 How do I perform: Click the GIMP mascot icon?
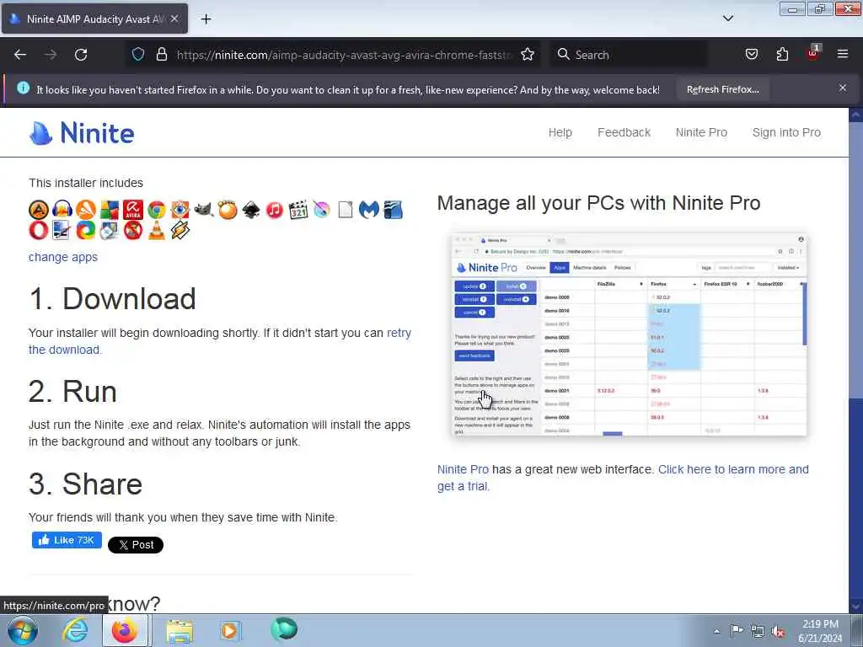pyautogui.click(x=204, y=210)
